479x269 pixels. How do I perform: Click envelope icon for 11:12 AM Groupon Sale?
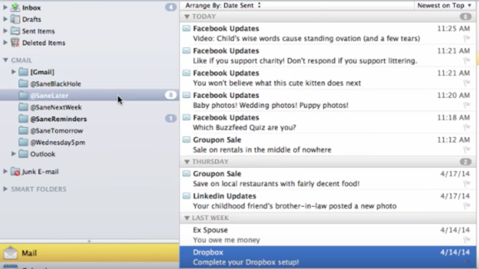tap(187, 140)
